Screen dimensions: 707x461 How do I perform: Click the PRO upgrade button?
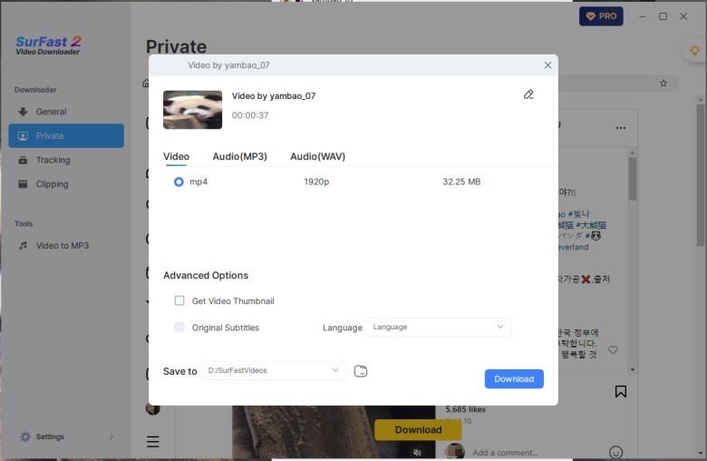[601, 16]
